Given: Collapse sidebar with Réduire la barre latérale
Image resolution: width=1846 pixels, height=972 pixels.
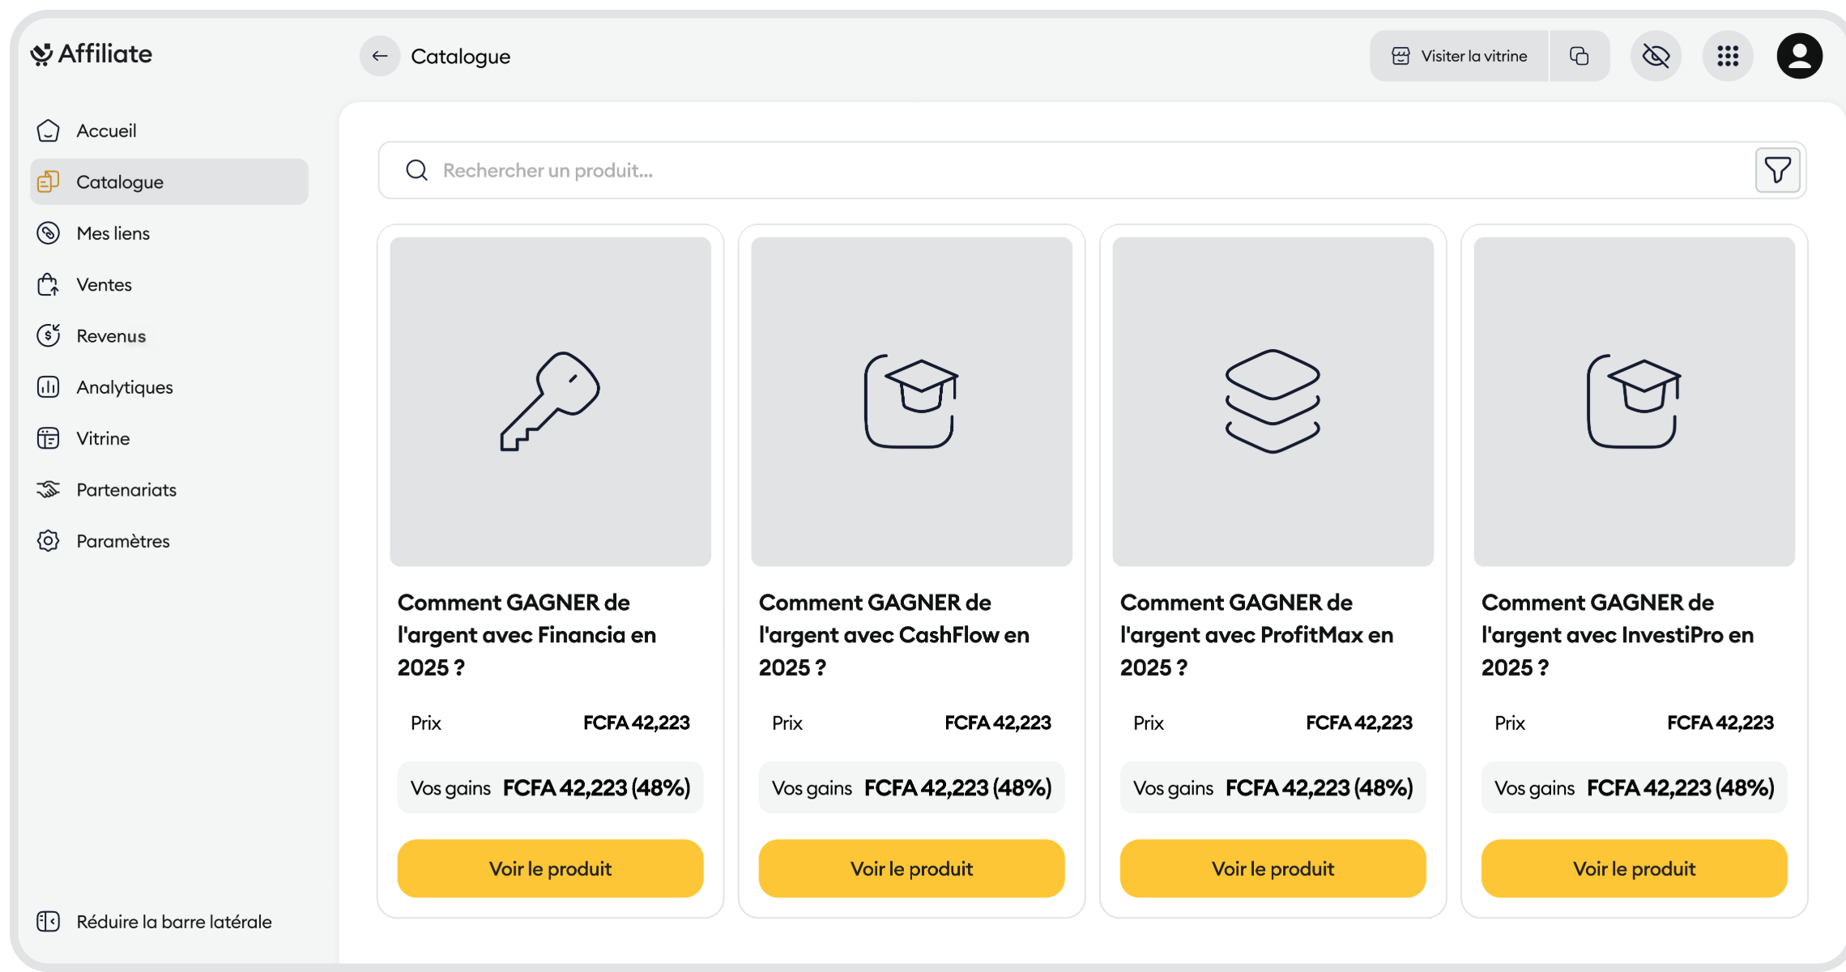Looking at the screenshot, I should click(x=154, y=922).
